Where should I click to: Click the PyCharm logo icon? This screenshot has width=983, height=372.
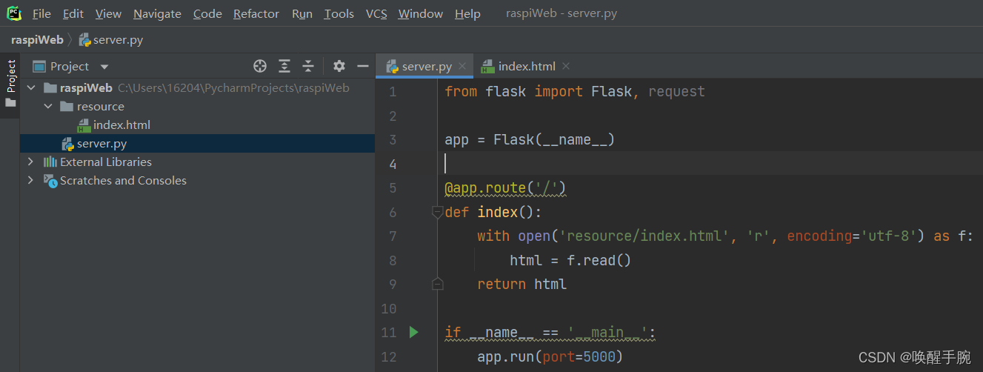click(x=14, y=13)
